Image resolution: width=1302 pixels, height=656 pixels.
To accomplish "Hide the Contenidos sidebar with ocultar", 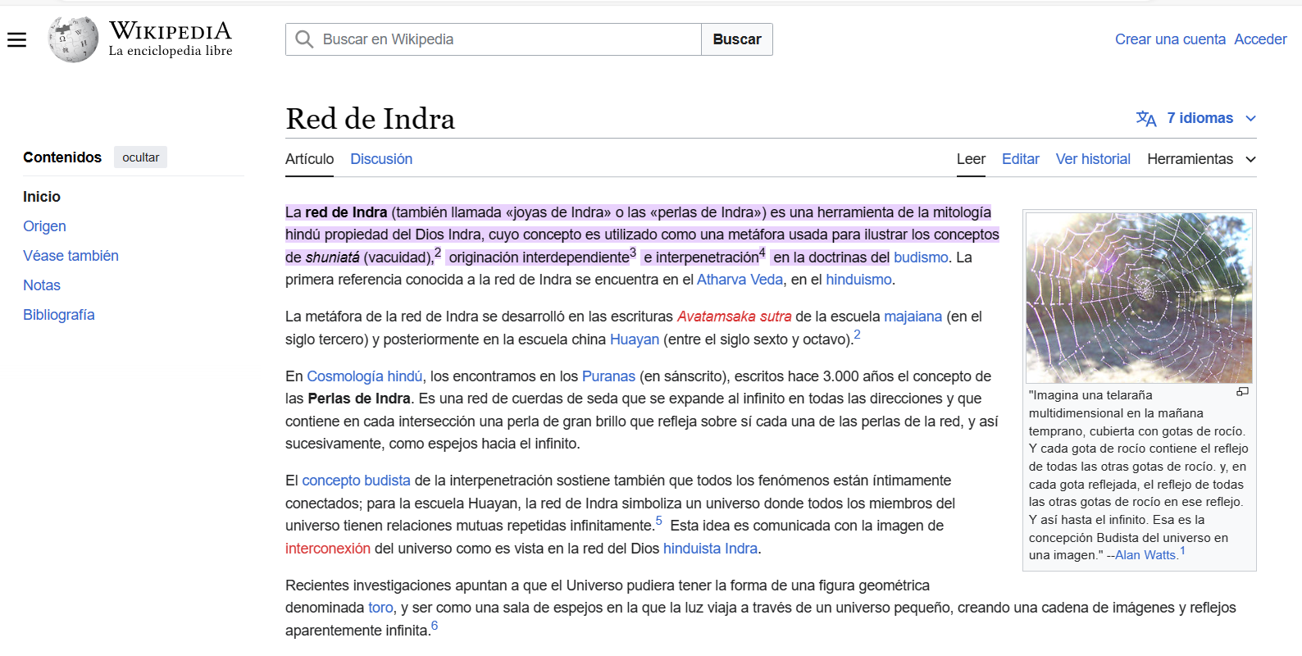I will pyautogui.click(x=140, y=157).
